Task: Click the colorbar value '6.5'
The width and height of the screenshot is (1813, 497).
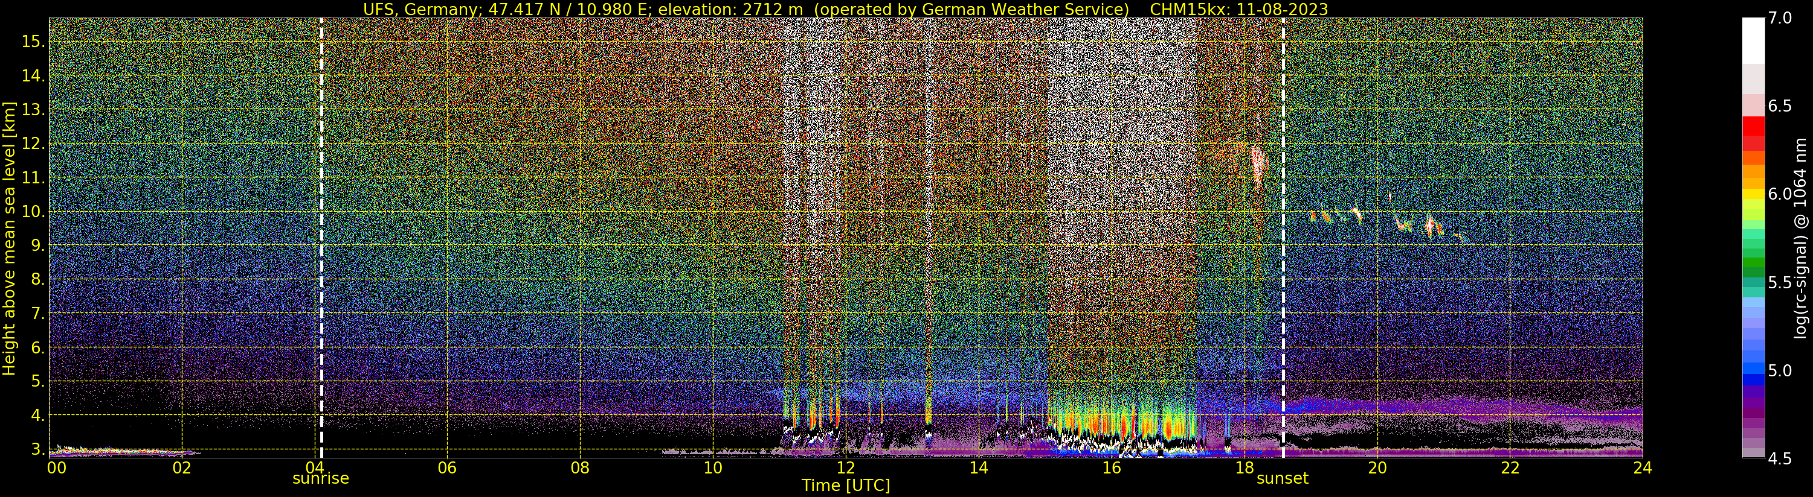Action: pos(1779,106)
